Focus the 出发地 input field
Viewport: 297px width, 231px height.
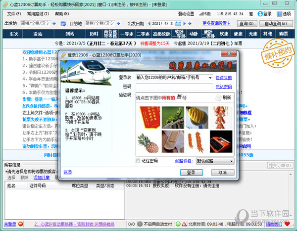[x=35, y=23]
